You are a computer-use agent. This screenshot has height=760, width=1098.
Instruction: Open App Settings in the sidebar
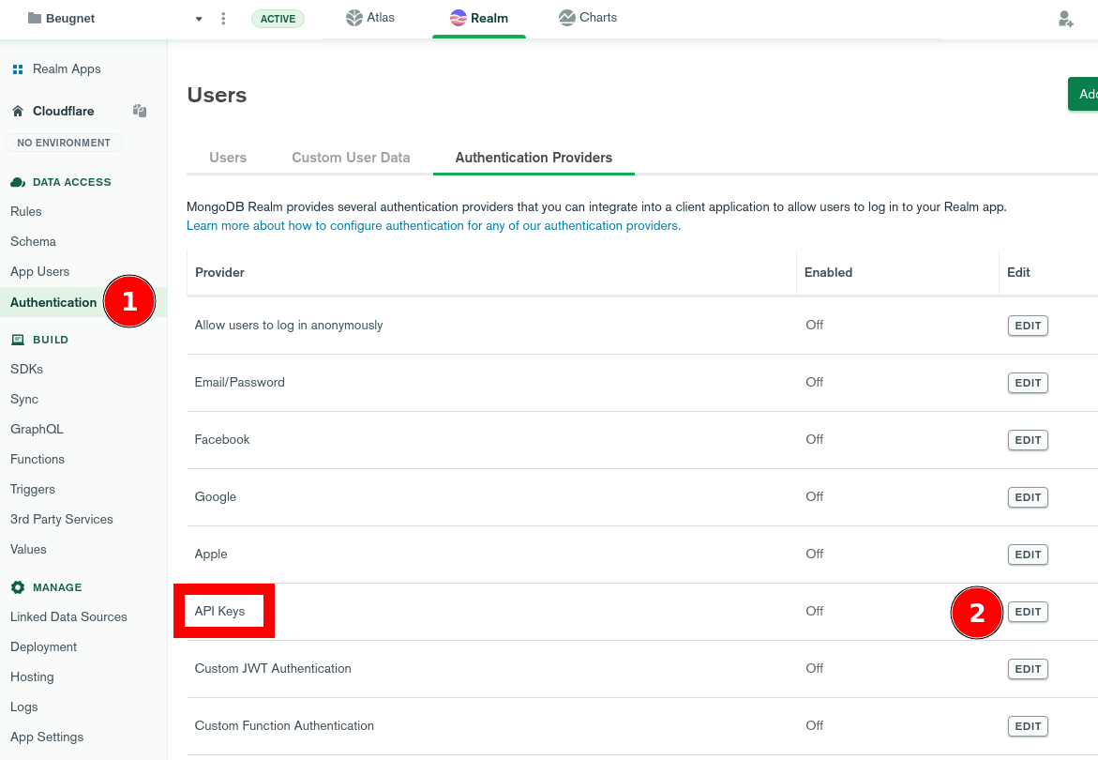47,737
